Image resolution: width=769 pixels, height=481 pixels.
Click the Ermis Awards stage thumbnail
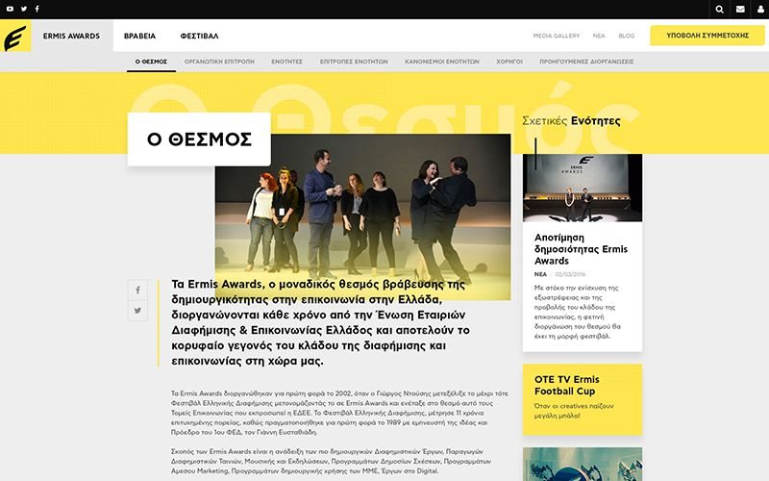583,188
